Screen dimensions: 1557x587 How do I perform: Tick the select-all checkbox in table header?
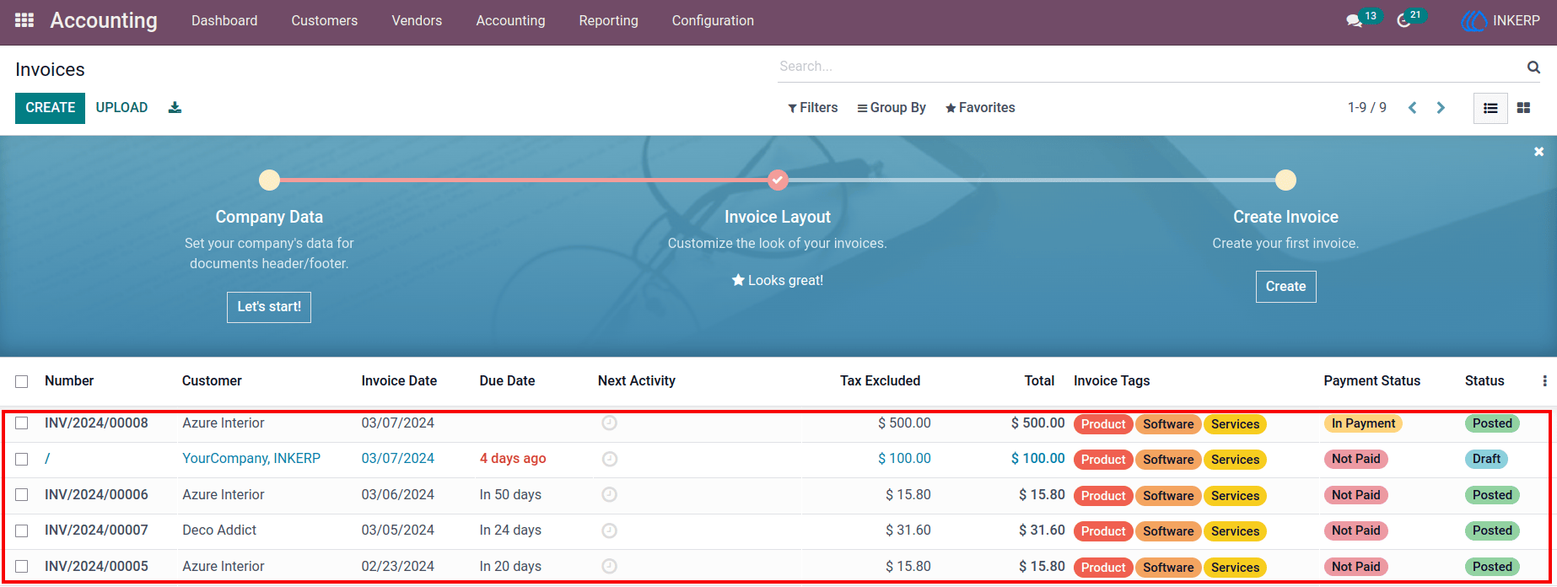pos(22,381)
